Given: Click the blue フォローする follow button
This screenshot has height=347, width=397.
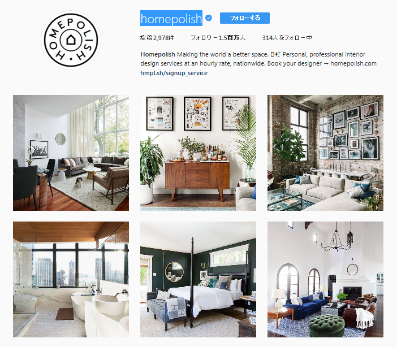Looking at the screenshot, I should coord(244,18).
